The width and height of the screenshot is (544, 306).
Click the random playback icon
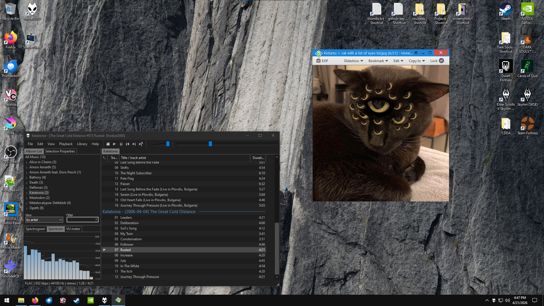point(141,144)
